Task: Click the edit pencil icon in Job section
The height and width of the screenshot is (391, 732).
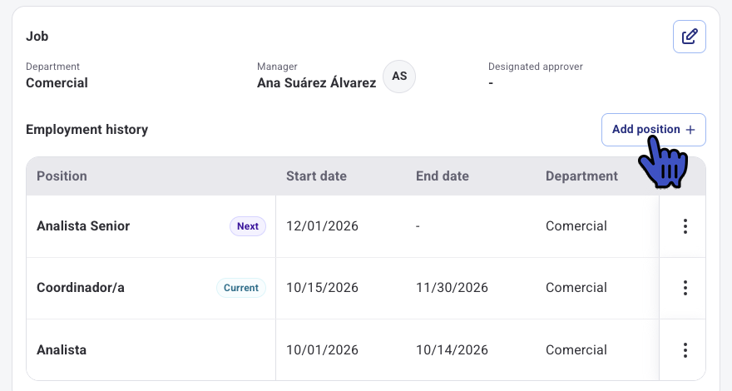Action: [689, 37]
